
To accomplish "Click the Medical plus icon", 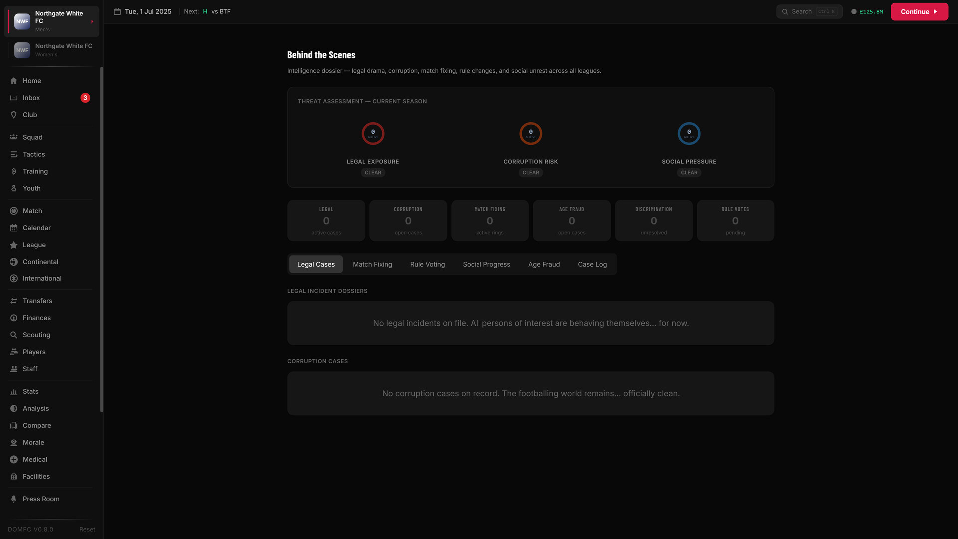I will pyautogui.click(x=14, y=459).
